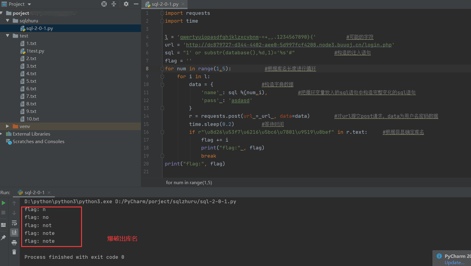Click line number 8 in gutter
Screen dimensions: 471x266
click(x=147, y=69)
